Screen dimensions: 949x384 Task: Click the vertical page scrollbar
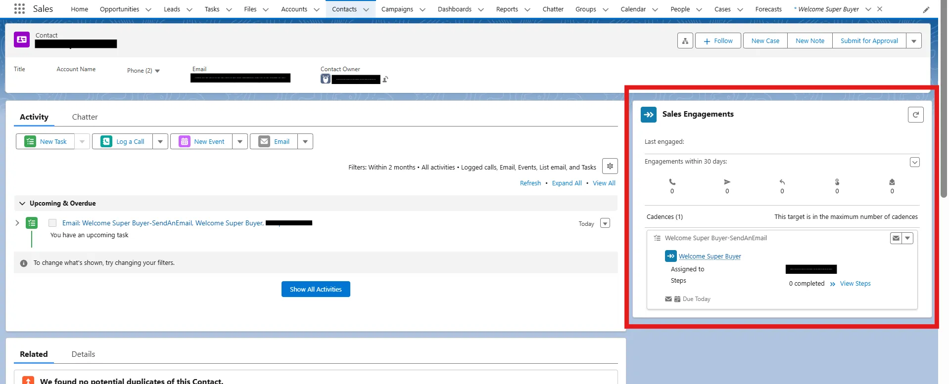943,99
